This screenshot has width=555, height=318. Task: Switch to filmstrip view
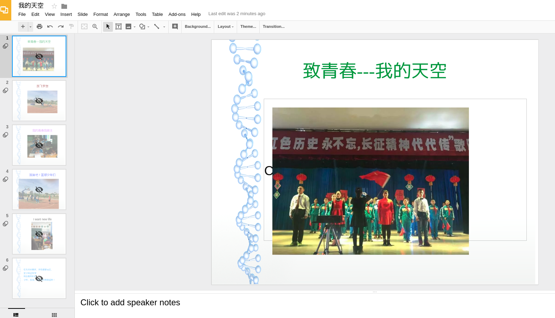[x=16, y=314]
